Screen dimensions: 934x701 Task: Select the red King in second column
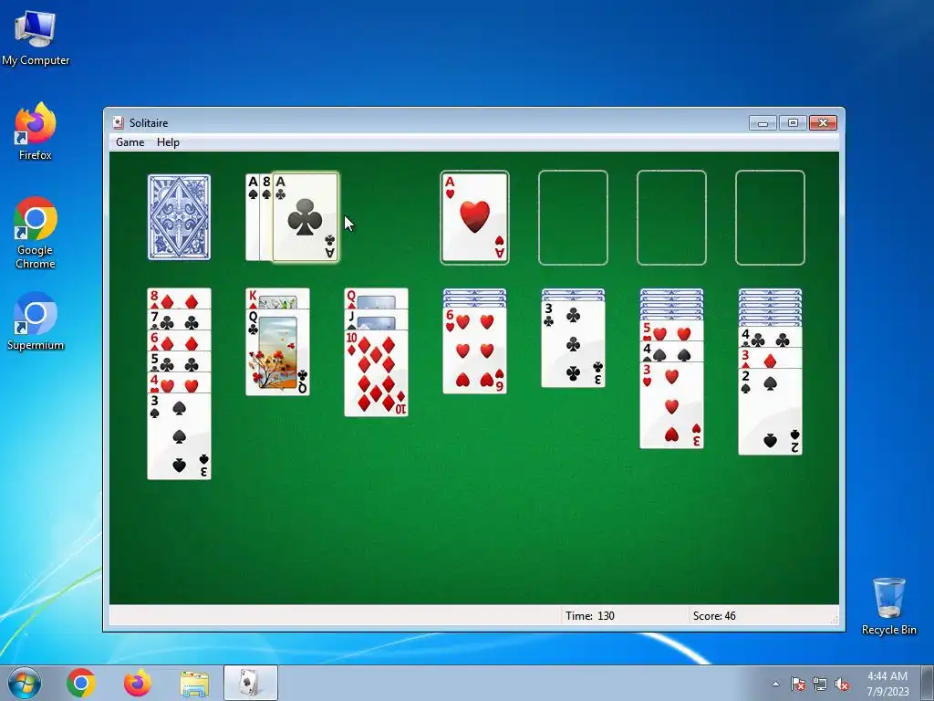(x=277, y=298)
